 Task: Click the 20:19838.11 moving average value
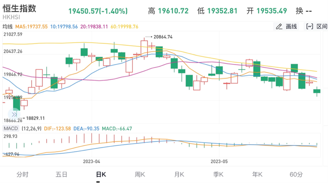[x=94, y=27]
